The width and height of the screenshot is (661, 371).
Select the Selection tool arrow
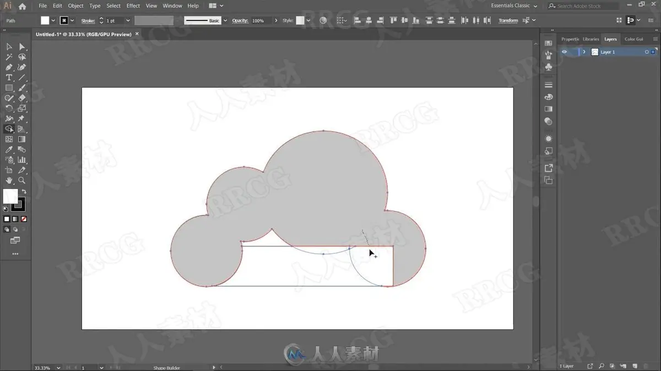click(9, 47)
